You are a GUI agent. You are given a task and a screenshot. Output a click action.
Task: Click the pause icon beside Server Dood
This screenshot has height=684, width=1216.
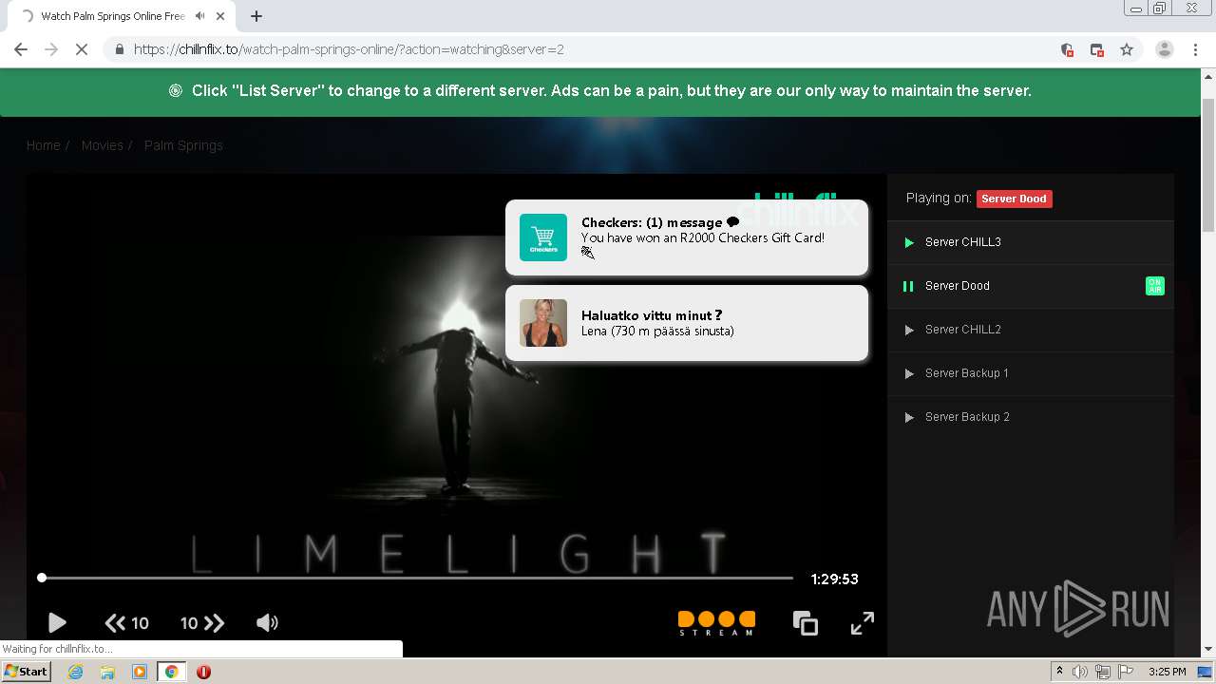pyautogui.click(x=908, y=286)
